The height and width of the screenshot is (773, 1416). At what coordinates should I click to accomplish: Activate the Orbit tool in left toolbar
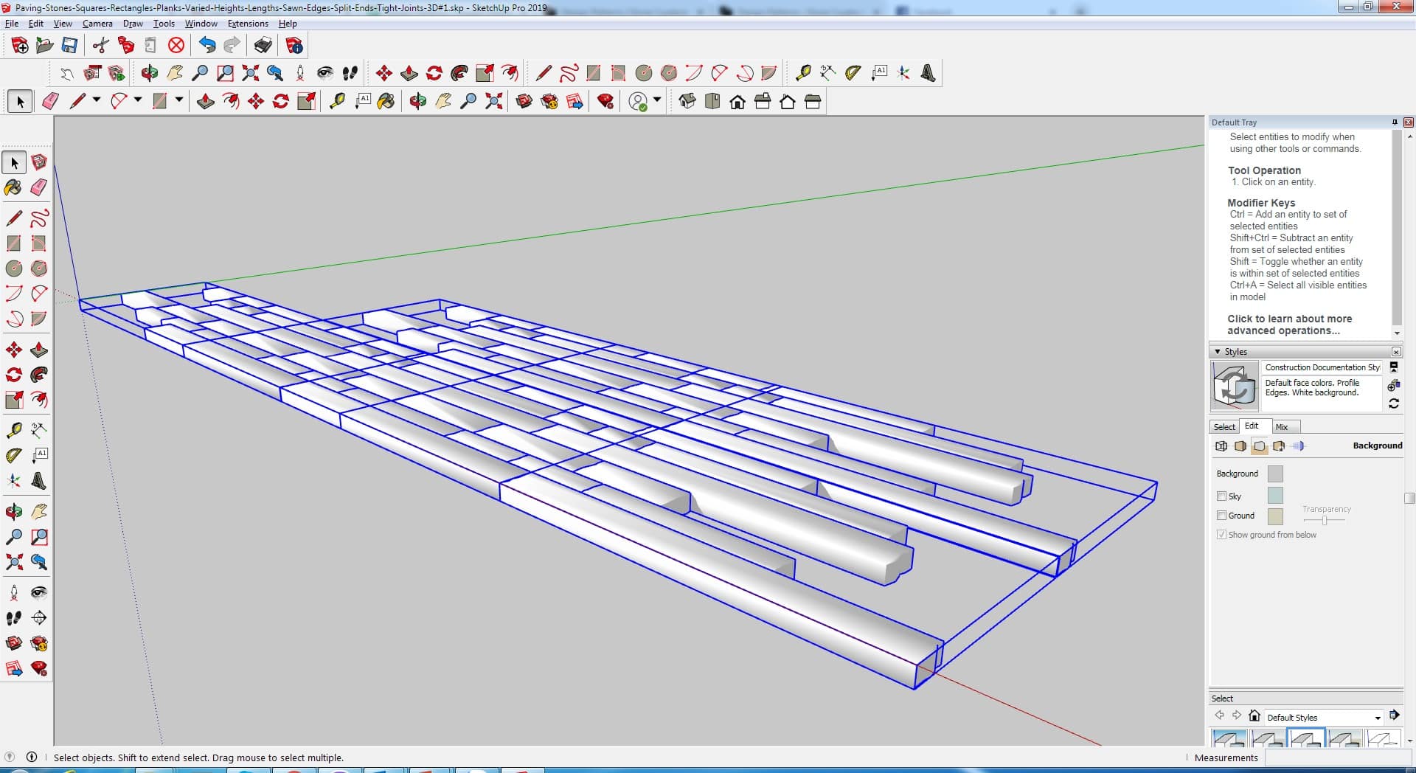point(13,511)
